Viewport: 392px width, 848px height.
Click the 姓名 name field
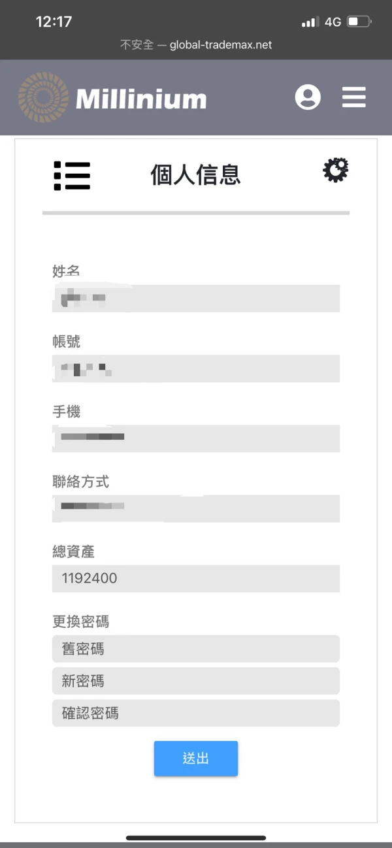[x=195, y=298]
